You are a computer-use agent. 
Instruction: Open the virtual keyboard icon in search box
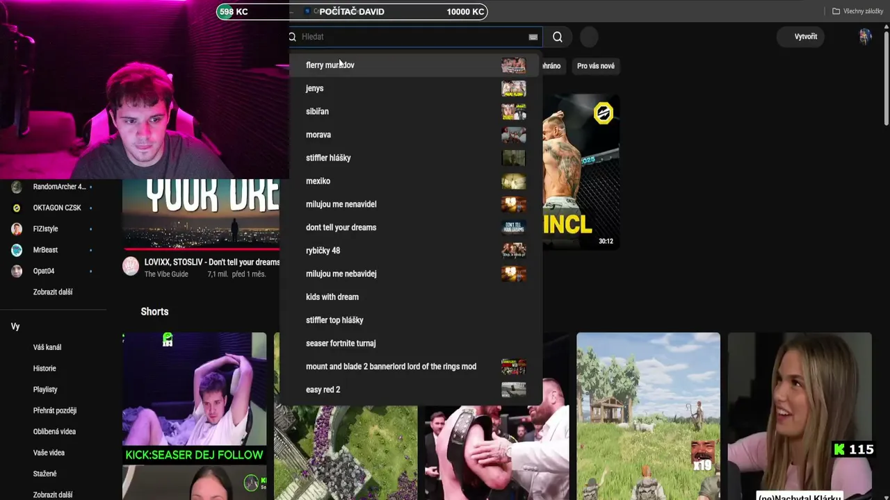point(533,37)
